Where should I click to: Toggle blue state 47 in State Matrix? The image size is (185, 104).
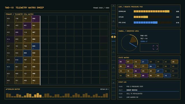(160, 71)
